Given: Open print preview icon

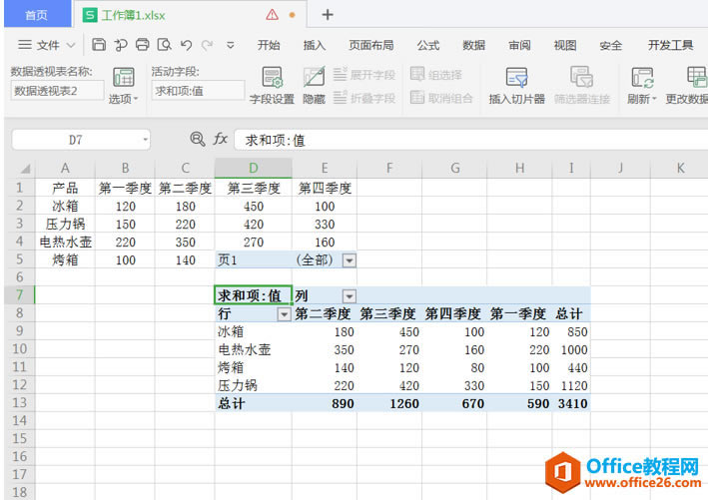Looking at the screenshot, I should [x=164, y=45].
